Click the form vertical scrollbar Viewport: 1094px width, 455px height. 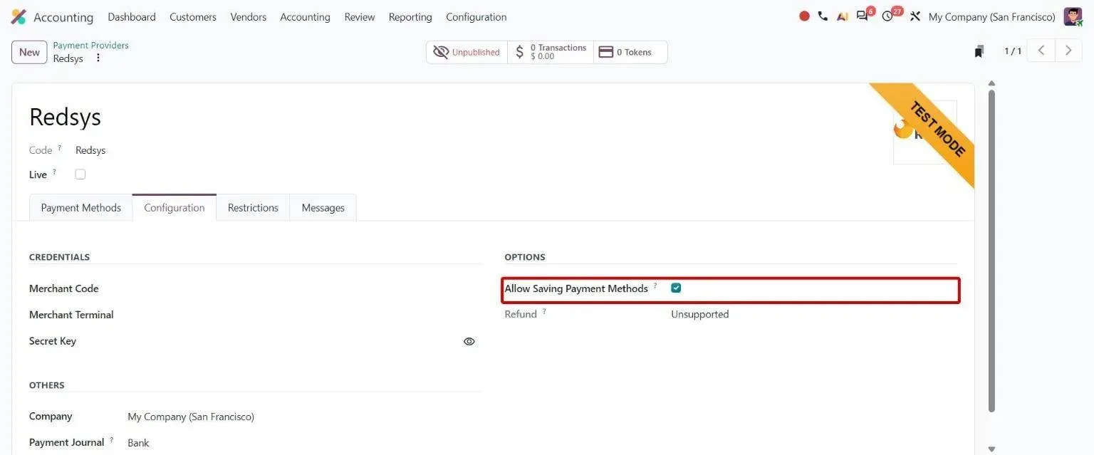[991, 249]
